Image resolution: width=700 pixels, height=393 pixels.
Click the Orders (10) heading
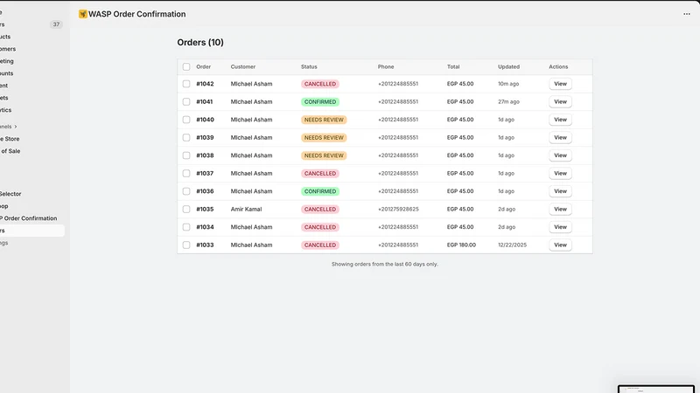200,42
